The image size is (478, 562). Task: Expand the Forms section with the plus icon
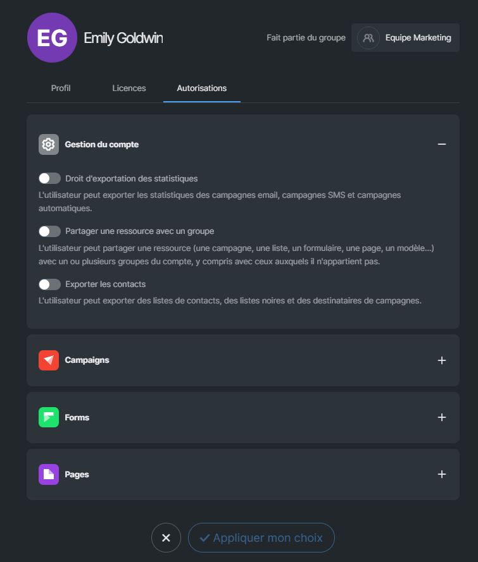[442, 417]
